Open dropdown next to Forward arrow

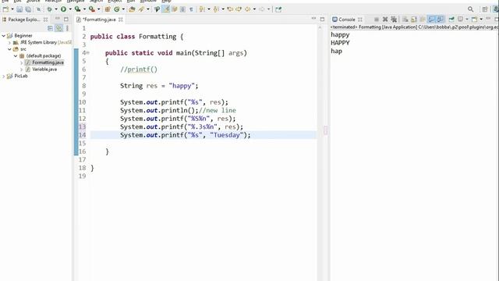[x=268, y=9]
